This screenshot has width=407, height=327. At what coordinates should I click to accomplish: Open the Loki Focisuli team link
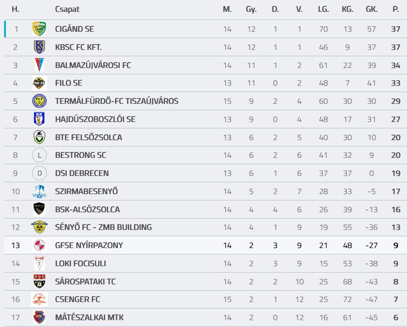(80, 264)
